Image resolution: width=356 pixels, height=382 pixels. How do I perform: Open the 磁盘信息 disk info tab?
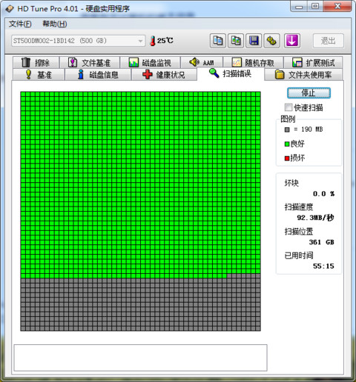[98, 75]
